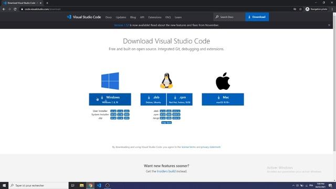Image resolution: width=336 pixels, height=189 pixels.
Task: Open the Updates menu item
Action: pyautogui.click(x=121, y=17)
